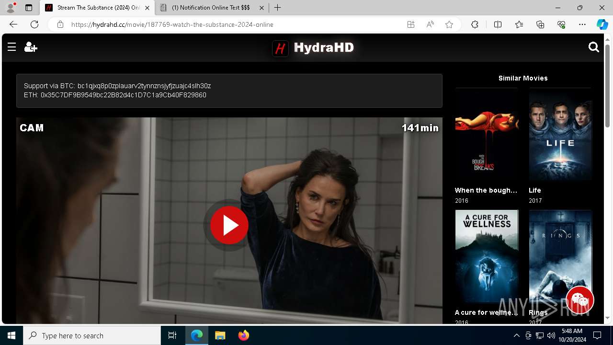Open the browser profile avatar
613x345 pixels.
coord(11,8)
